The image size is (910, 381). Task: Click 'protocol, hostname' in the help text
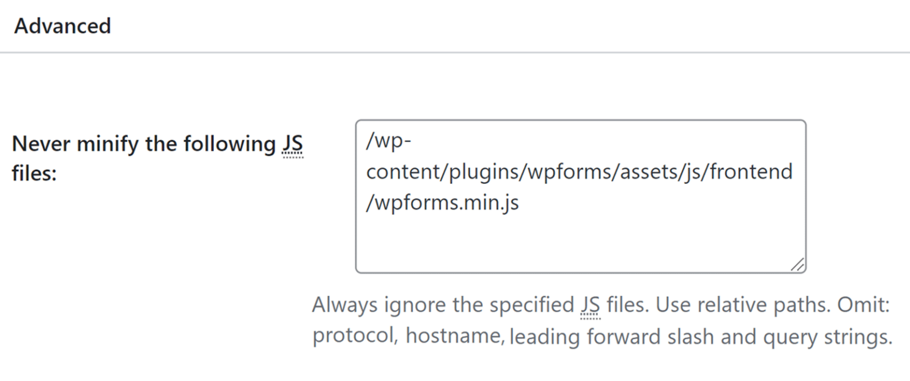(406, 336)
